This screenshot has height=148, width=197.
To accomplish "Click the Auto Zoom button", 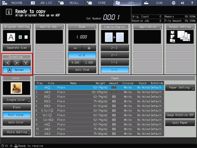I will click(x=82, y=70).
